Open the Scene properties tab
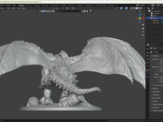163x122 pixels. coord(147,63)
